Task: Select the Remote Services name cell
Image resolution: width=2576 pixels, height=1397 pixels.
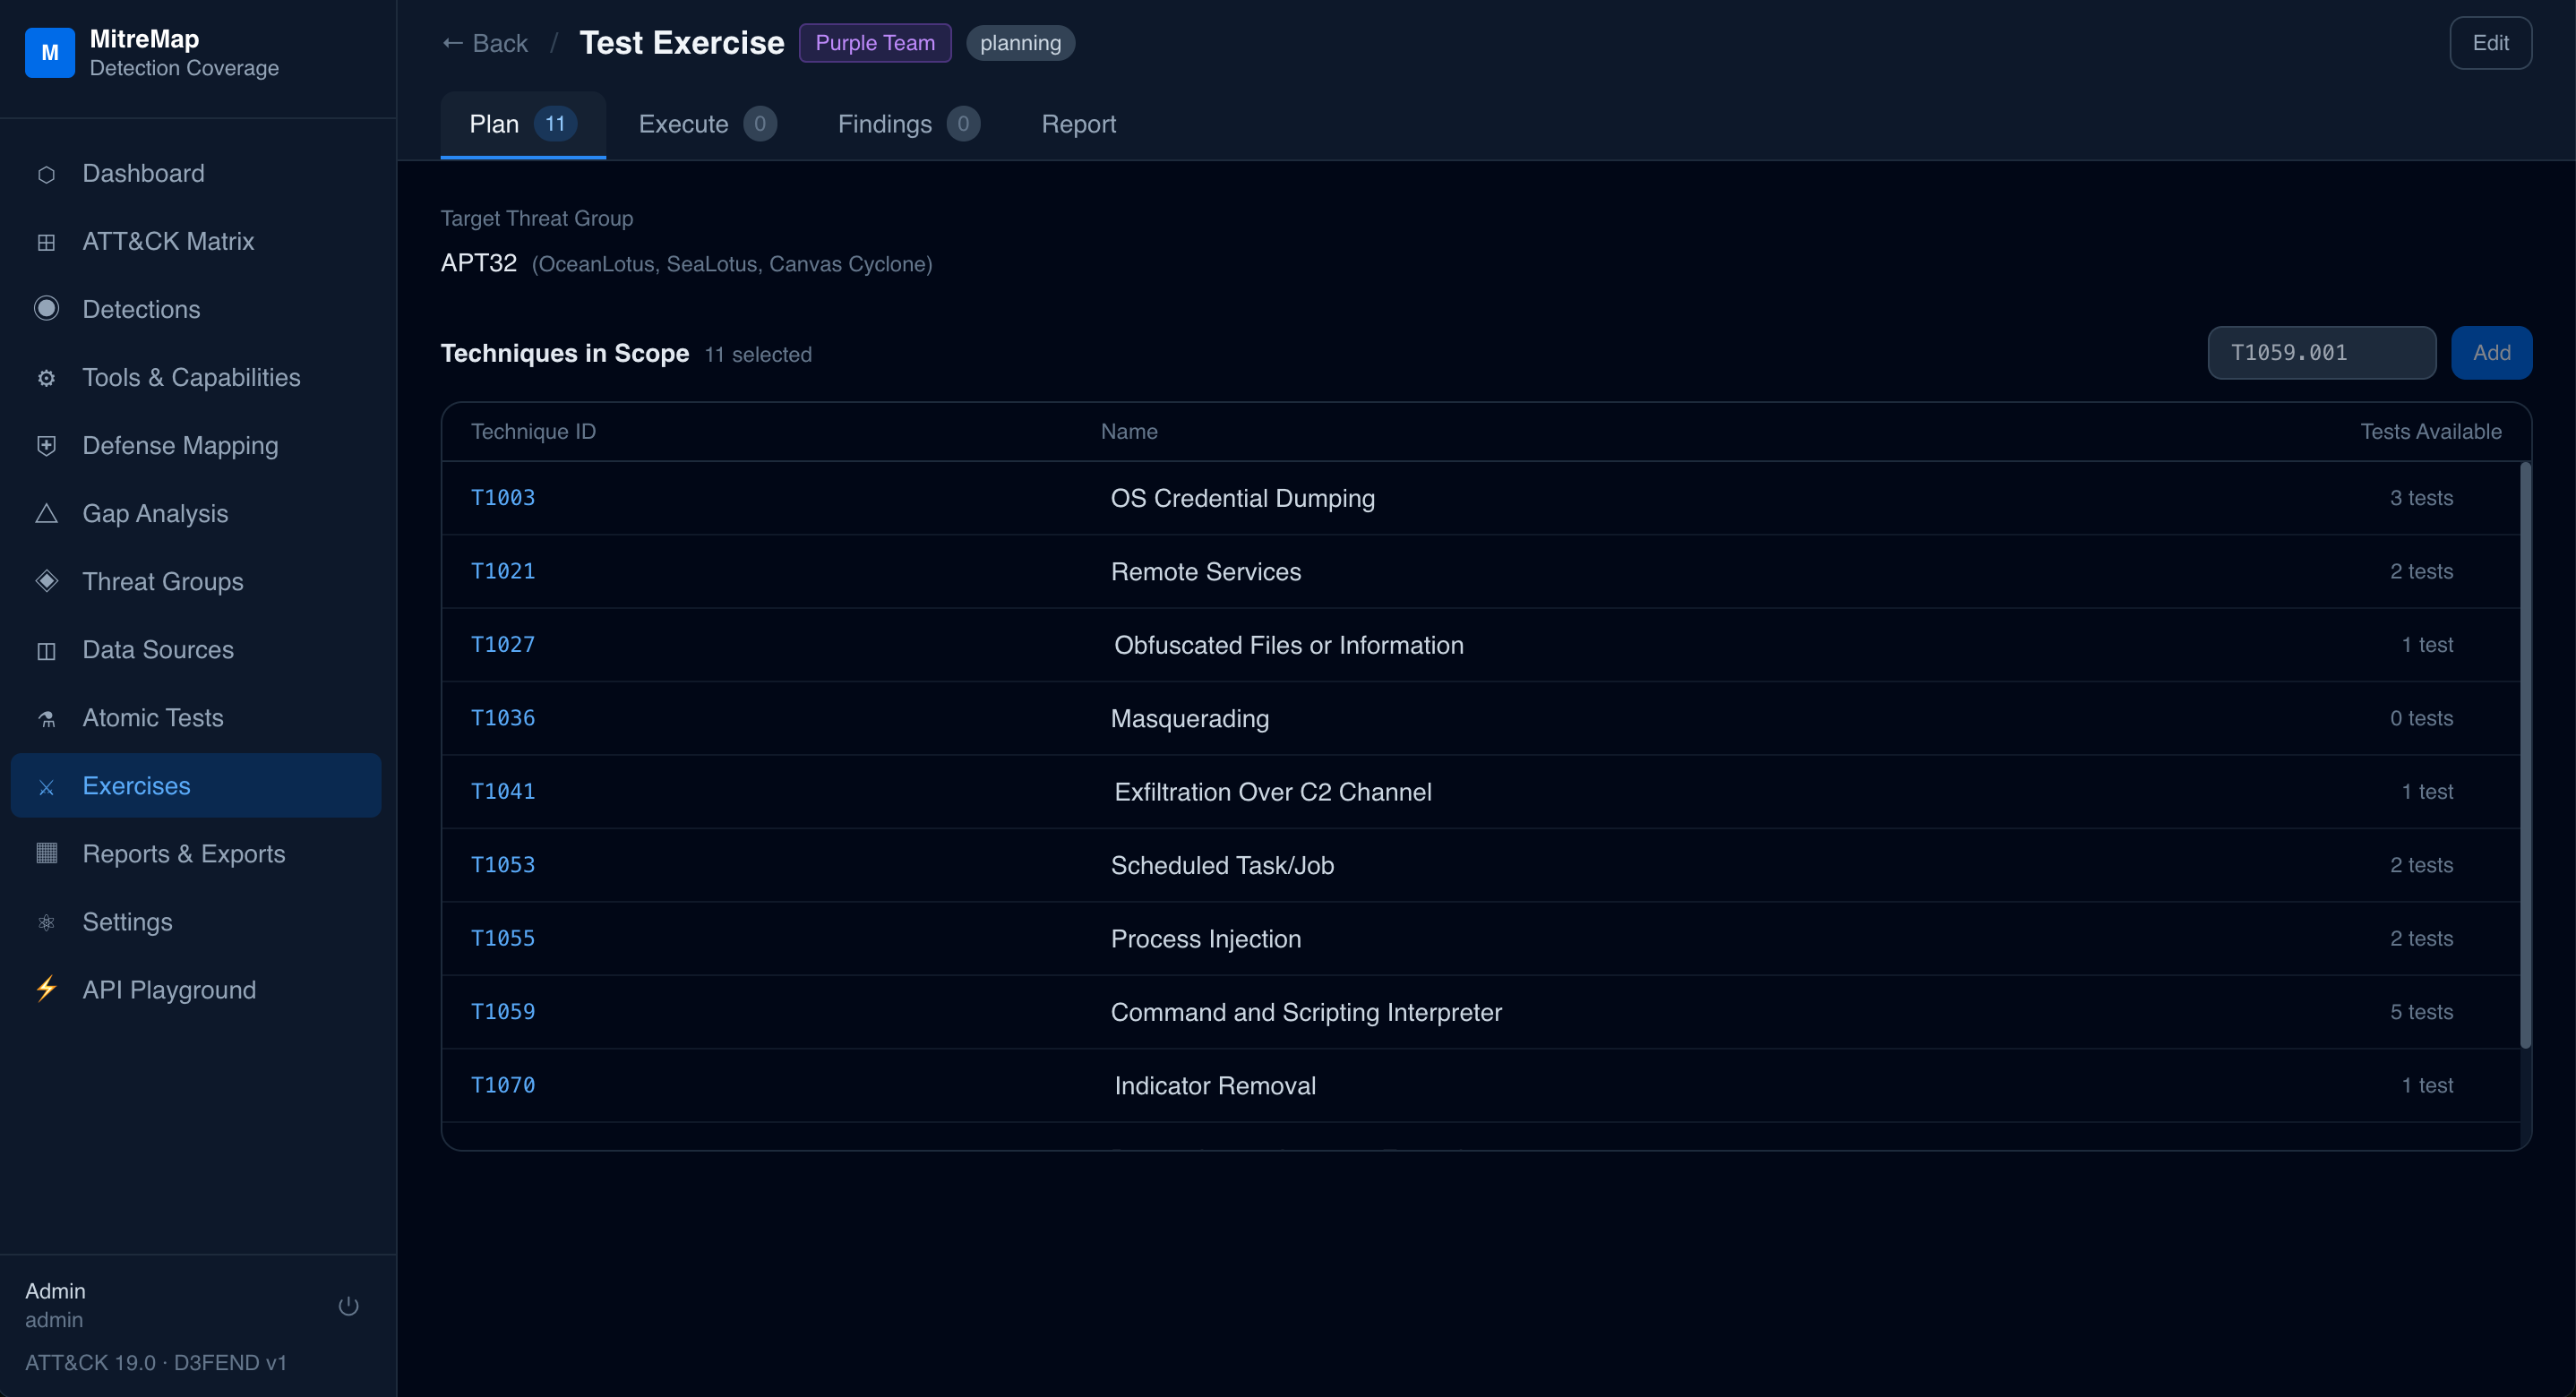Action: click(1206, 572)
